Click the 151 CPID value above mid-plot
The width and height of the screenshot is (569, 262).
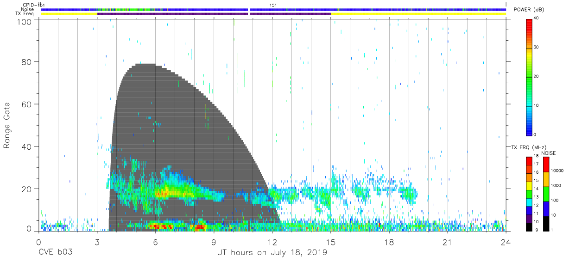click(x=273, y=5)
